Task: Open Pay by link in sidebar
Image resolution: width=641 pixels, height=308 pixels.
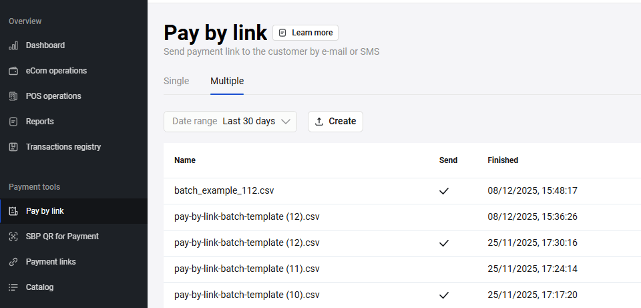Action: click(x=45, y=211)
